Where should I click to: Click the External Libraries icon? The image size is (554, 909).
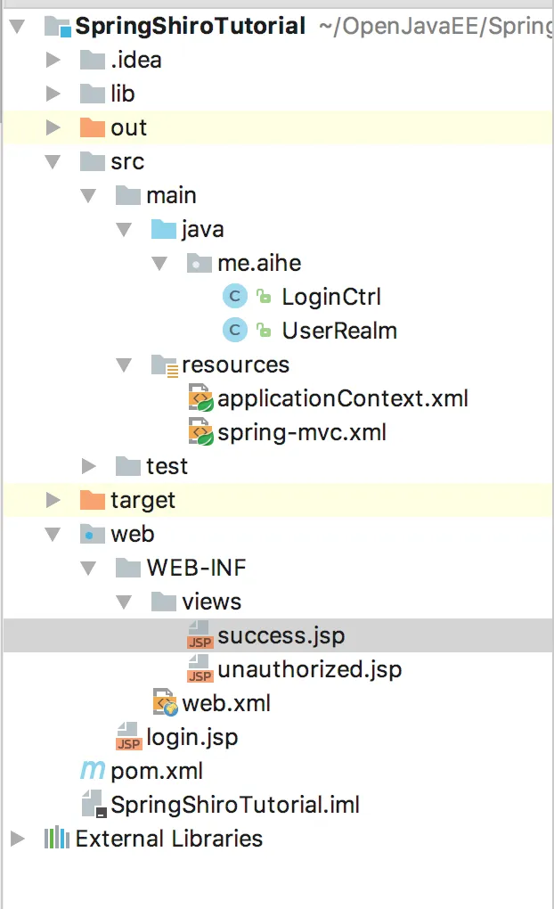tap(57, 839)
